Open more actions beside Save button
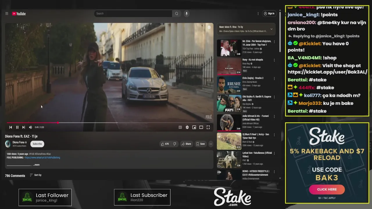This screenshot has width=372, height=209. 211,144
